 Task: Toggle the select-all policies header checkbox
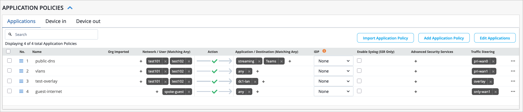tap(8, 51)
